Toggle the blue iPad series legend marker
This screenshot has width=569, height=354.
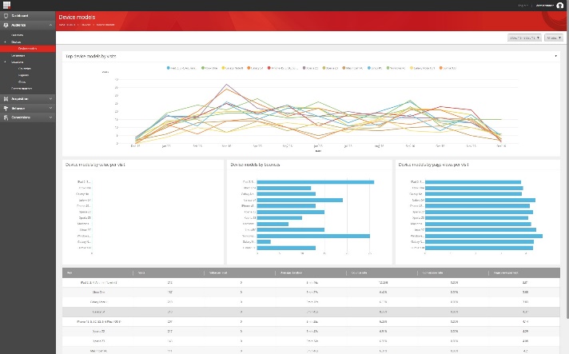click(169, 68)
